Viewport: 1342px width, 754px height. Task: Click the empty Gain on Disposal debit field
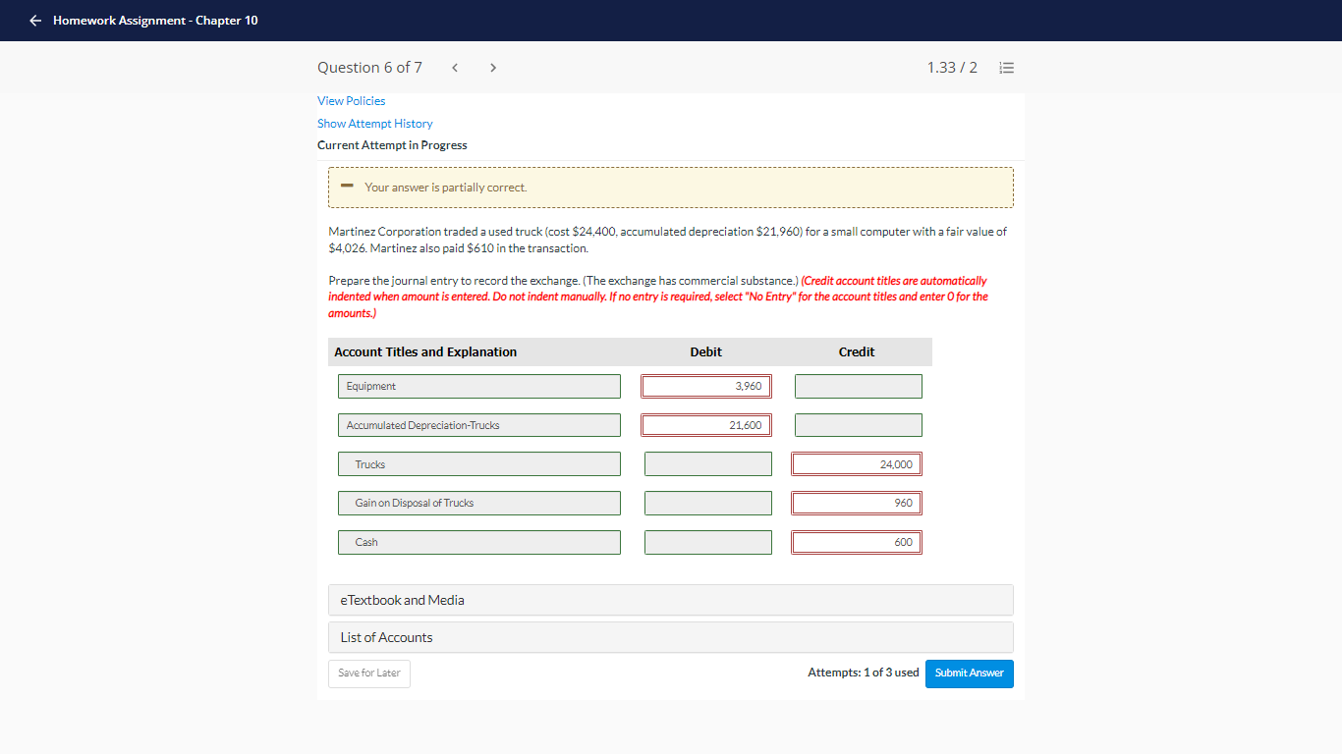pos(708,503)
